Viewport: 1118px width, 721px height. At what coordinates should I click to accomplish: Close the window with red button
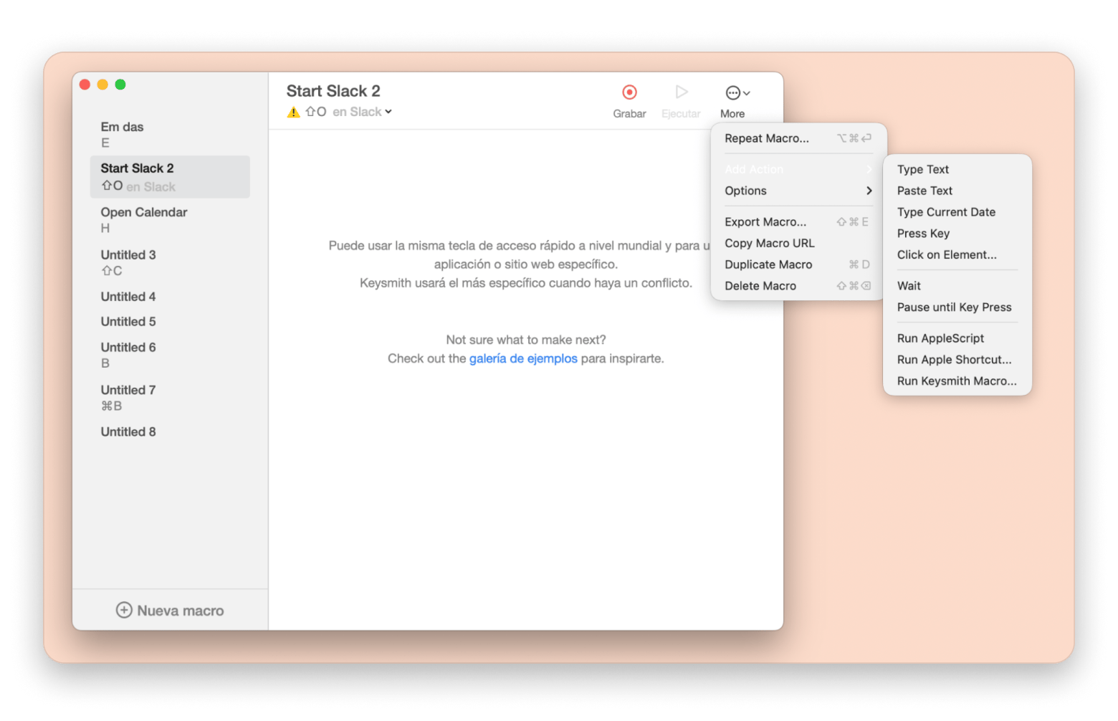[85, 85]
